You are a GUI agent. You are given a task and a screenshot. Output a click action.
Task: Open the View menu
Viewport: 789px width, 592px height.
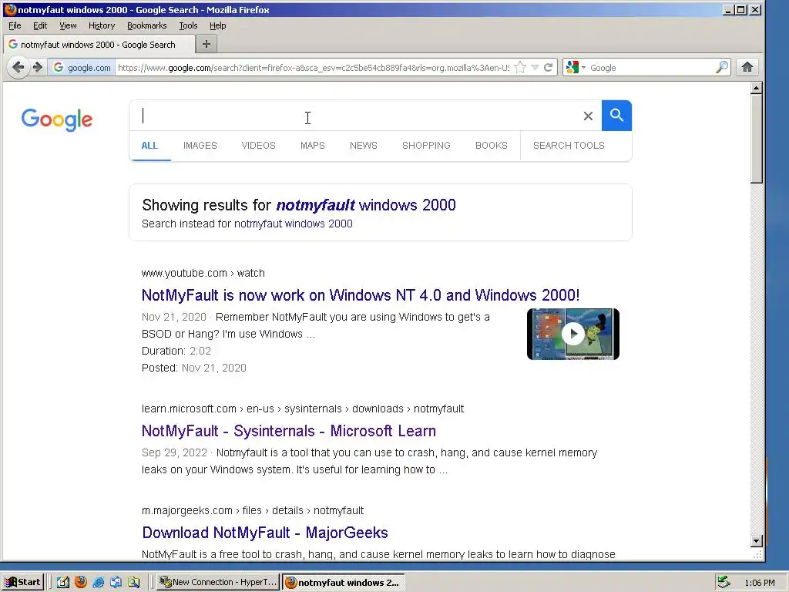(68, 25)
